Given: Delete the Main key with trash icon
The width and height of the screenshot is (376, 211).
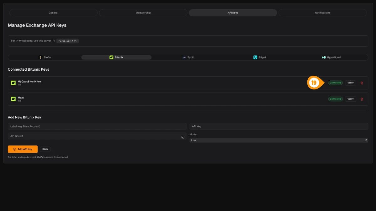Looking at the screenshot, I should [x=362, y=99].
